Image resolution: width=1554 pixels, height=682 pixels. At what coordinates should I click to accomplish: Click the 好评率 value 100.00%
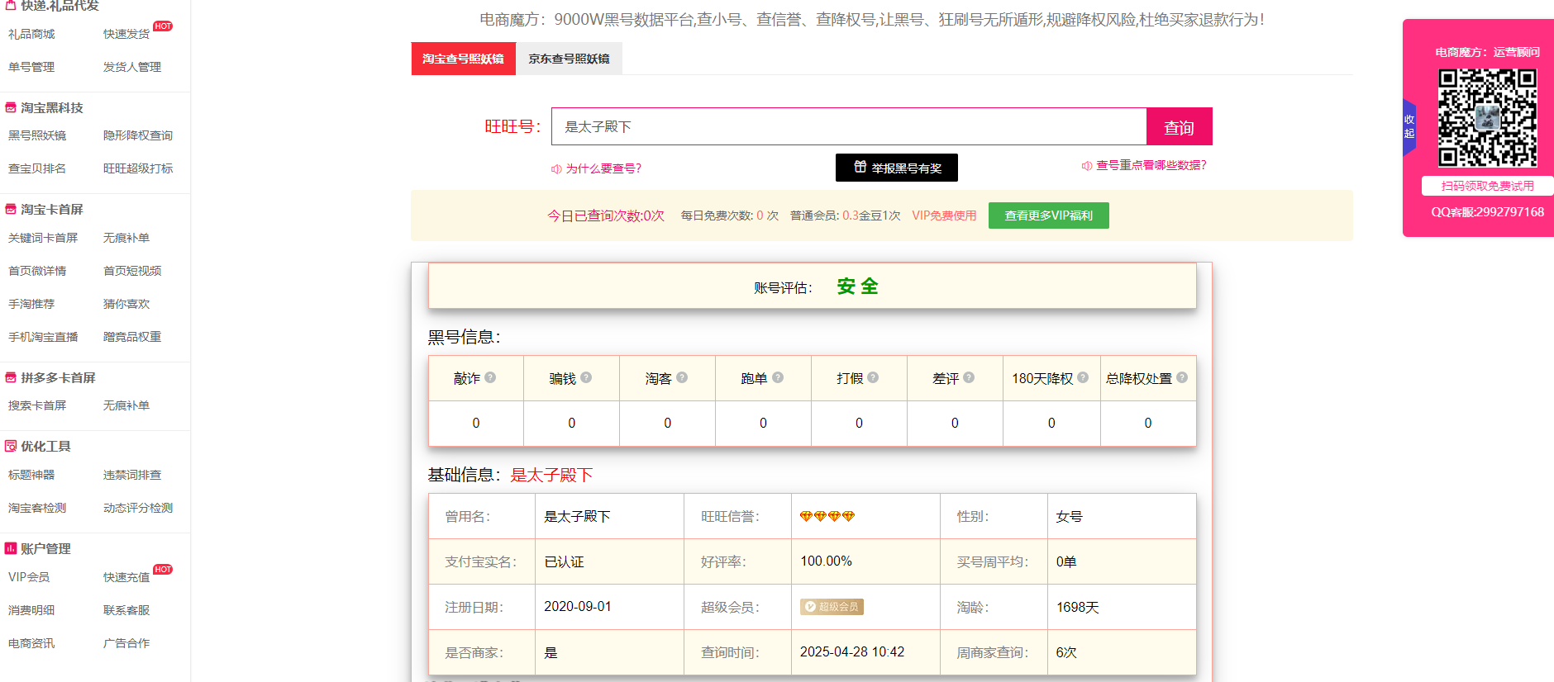826,561
